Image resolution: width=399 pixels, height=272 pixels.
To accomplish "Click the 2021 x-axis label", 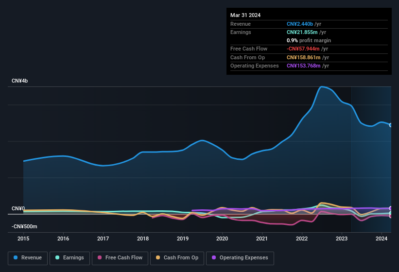I will point(262,238).
